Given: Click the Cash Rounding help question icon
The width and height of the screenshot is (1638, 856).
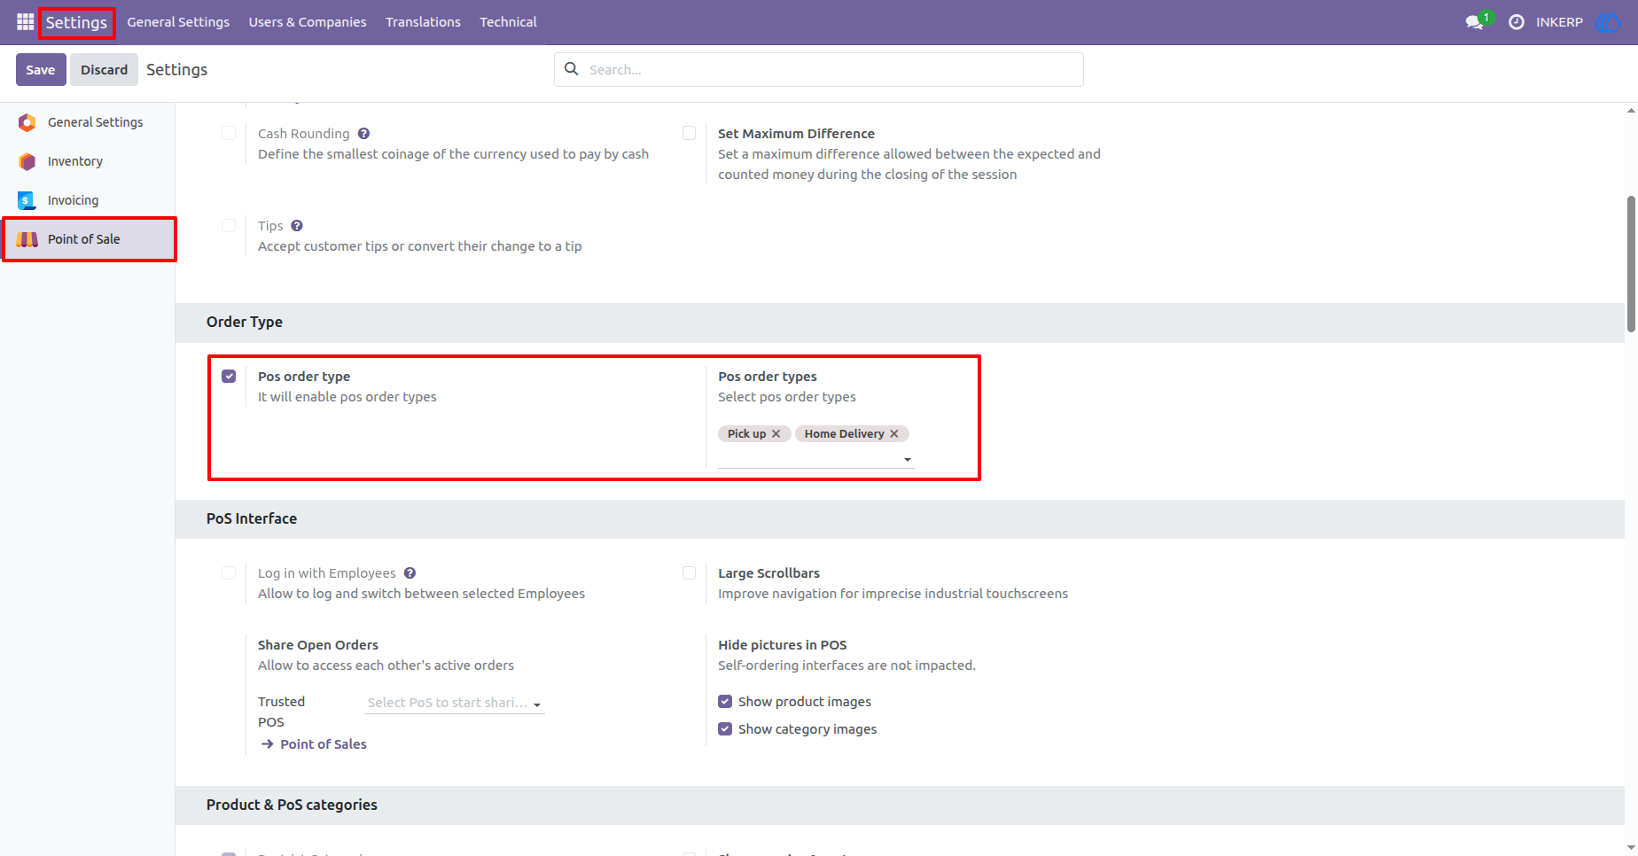Looking at the screenshot, I should 363,134.
